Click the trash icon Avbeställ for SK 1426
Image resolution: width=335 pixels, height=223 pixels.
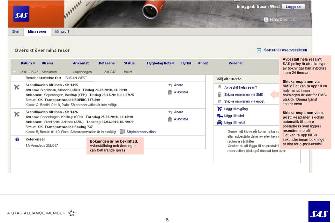170,119
